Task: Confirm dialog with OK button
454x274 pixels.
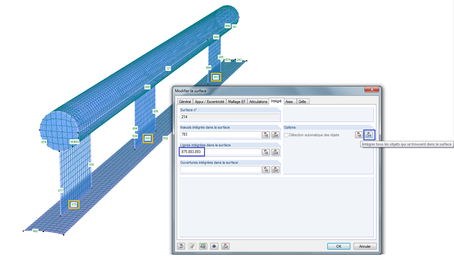Action: coord(339,246)
